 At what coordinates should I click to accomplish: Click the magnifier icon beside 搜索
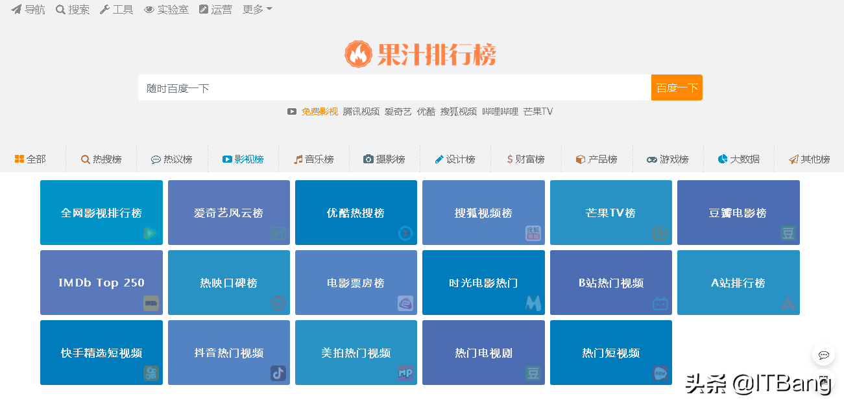(x=60, y=10)
